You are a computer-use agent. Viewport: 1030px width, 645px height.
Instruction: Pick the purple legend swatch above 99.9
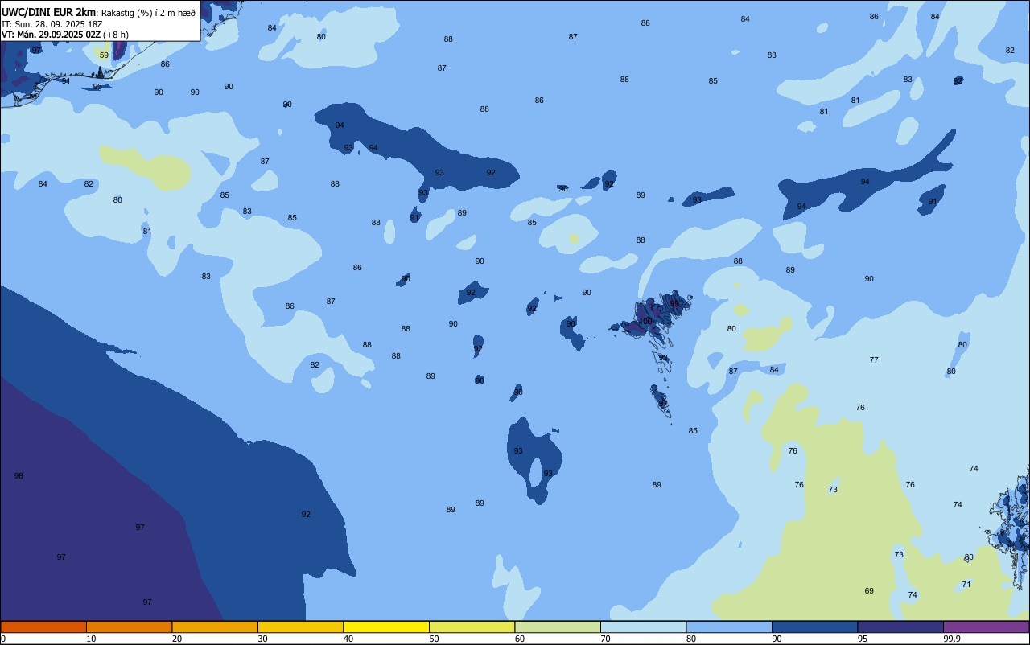tap(986, 627)
